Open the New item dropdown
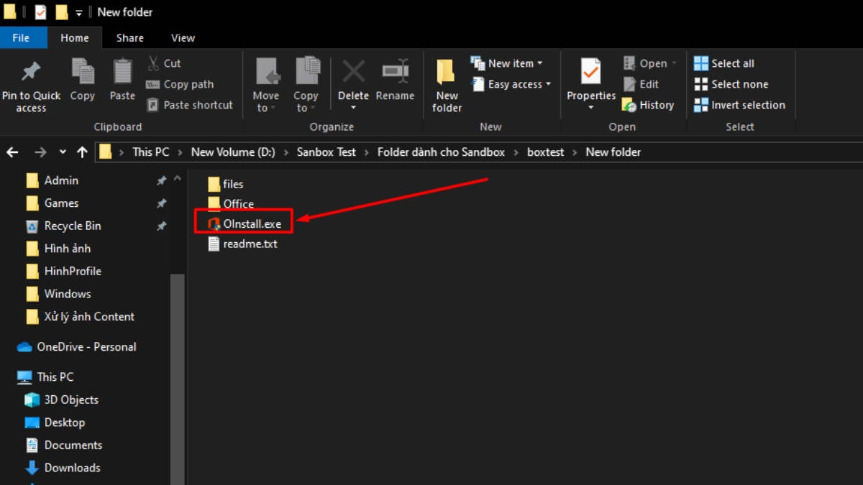The image size is (863, 485). tap(508, 63)
